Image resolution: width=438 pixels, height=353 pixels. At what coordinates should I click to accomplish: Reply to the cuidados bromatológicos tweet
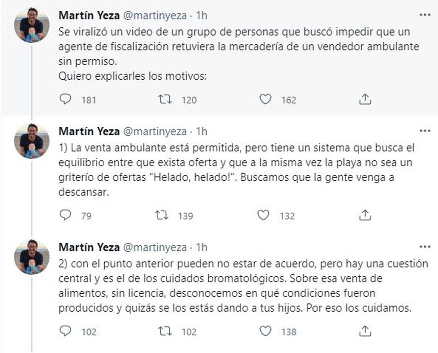[65, 331]
